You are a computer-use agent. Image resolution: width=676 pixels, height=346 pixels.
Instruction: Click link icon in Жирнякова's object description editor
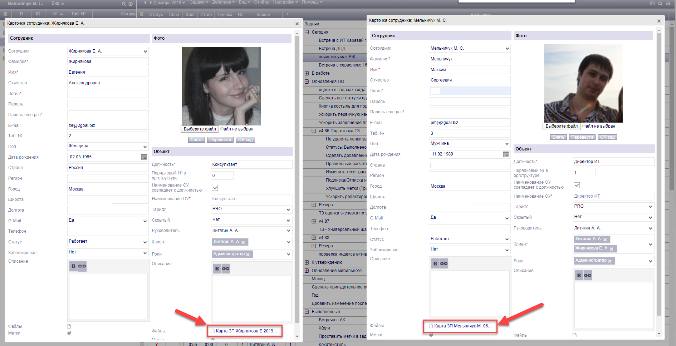226,269
